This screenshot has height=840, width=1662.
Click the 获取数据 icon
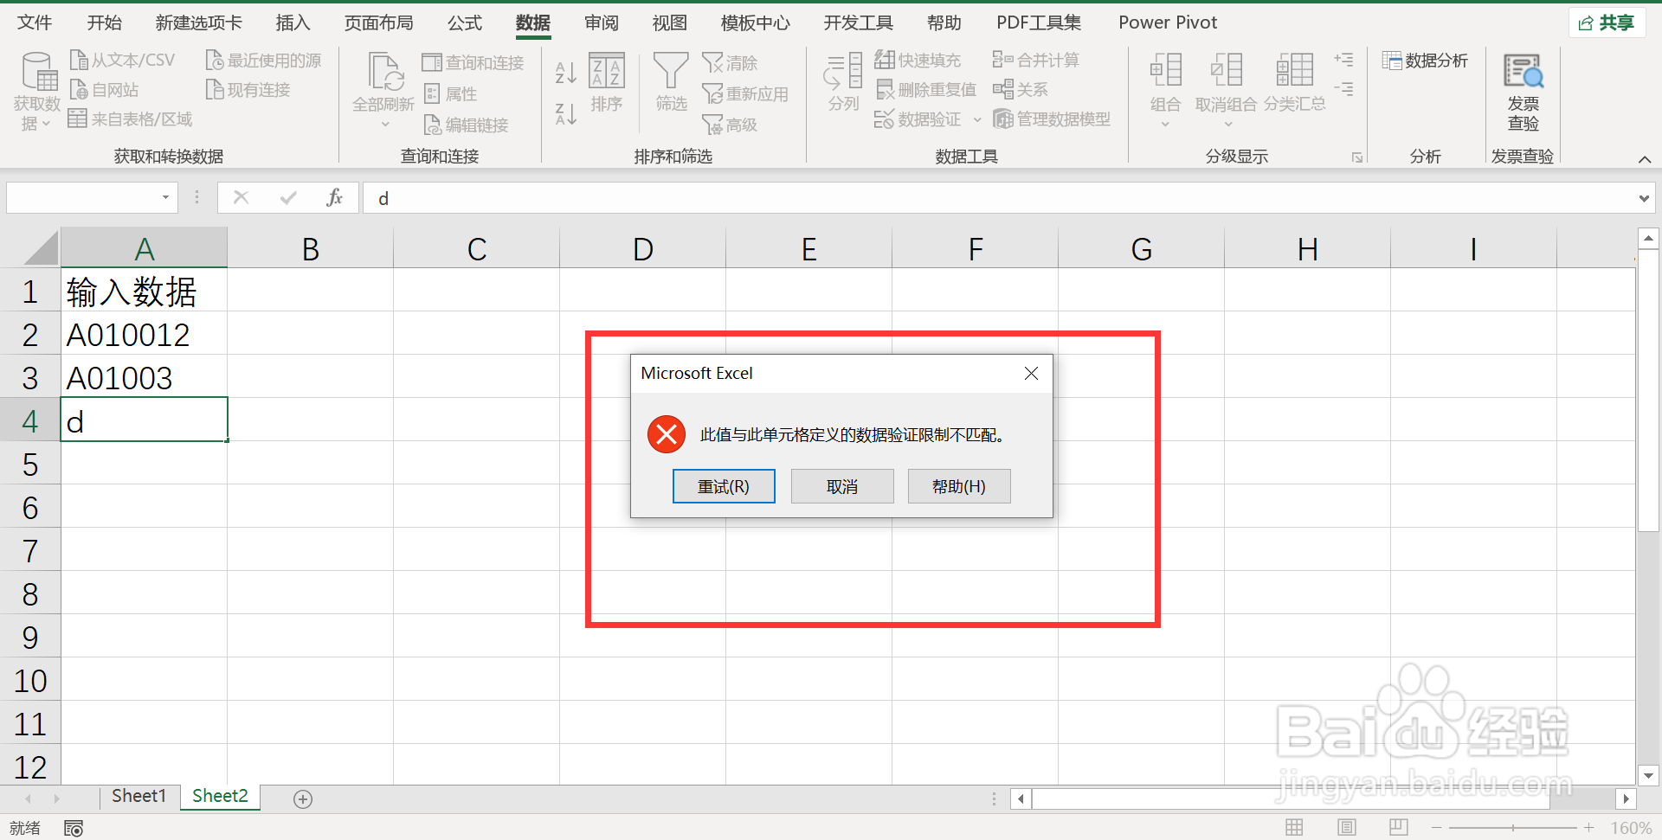click(38, 72)
